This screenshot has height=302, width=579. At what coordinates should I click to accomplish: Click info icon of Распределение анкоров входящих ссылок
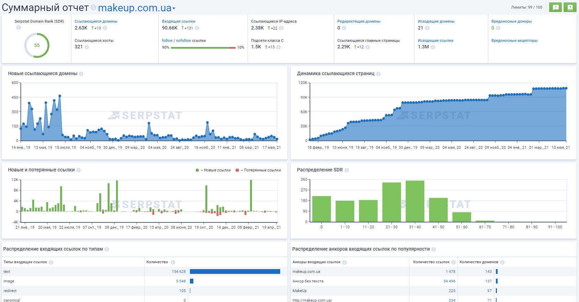point(434,249)
